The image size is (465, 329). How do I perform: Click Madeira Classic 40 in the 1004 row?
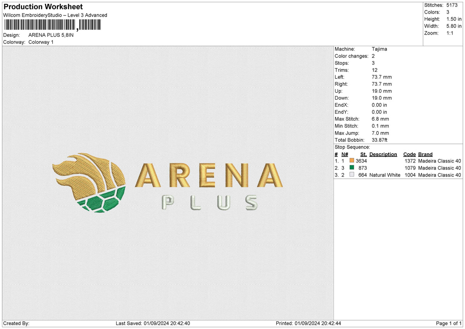(440, 175)
